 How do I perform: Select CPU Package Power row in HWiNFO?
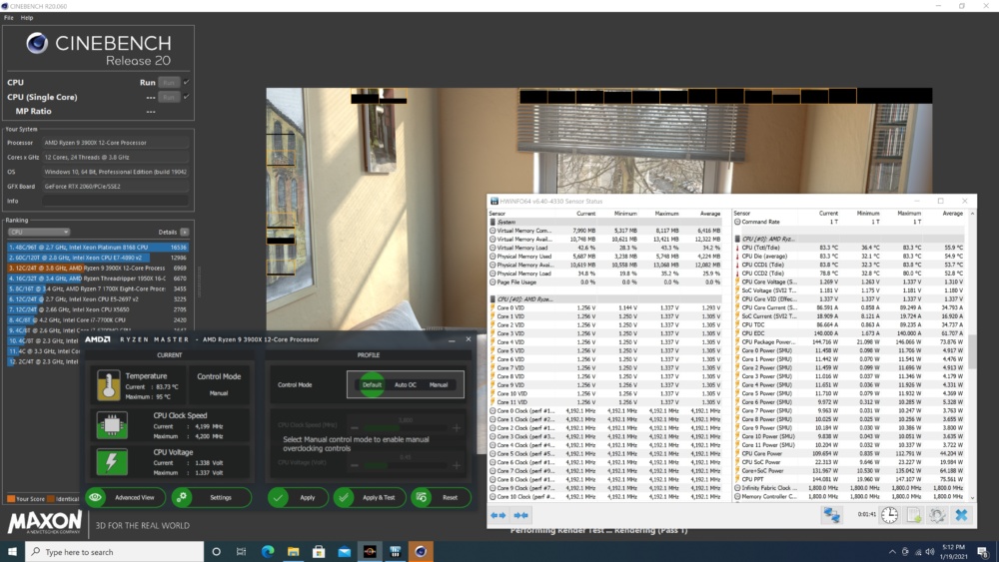tap(849, 341)
